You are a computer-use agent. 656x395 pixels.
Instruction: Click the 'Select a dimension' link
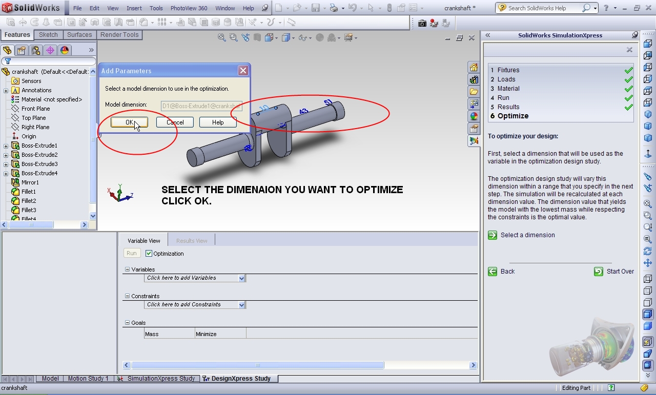click(527, 235)
